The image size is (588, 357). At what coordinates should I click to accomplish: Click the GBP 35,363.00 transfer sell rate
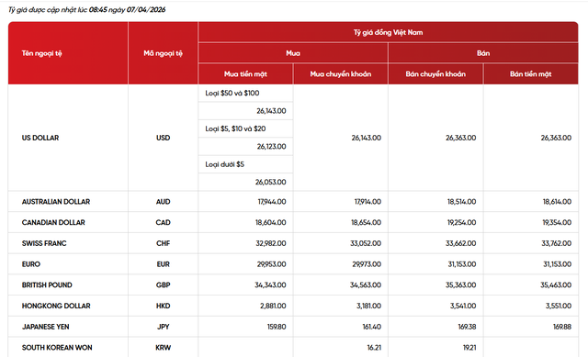pos(461,285)
